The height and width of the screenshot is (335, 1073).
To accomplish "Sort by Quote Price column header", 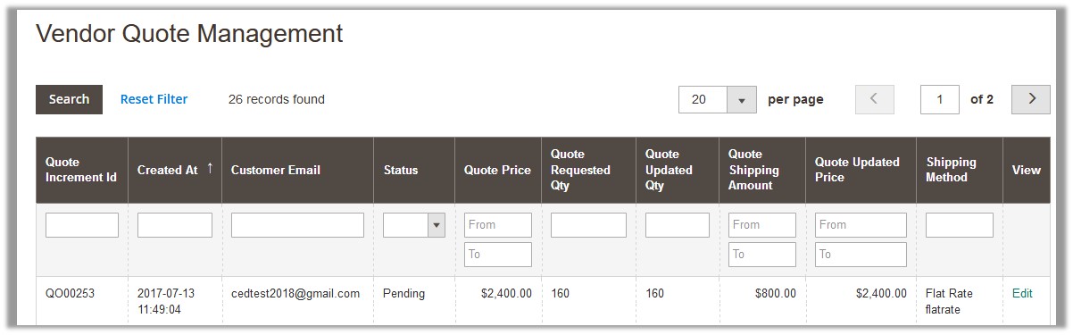I will tap(497, 170).
